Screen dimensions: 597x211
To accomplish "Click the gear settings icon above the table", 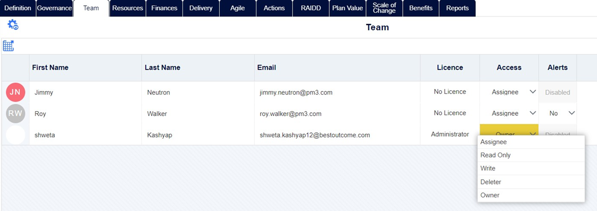I will [13, 25].
